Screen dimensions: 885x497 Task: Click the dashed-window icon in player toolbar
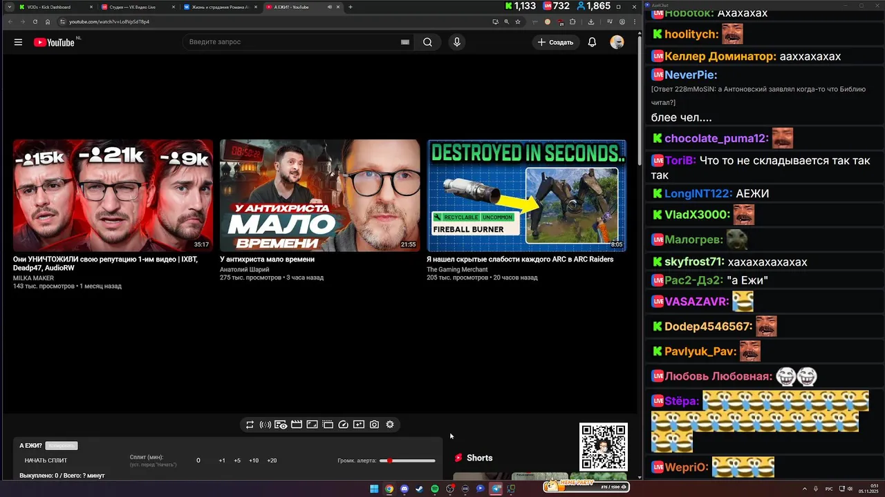point(328,425)
